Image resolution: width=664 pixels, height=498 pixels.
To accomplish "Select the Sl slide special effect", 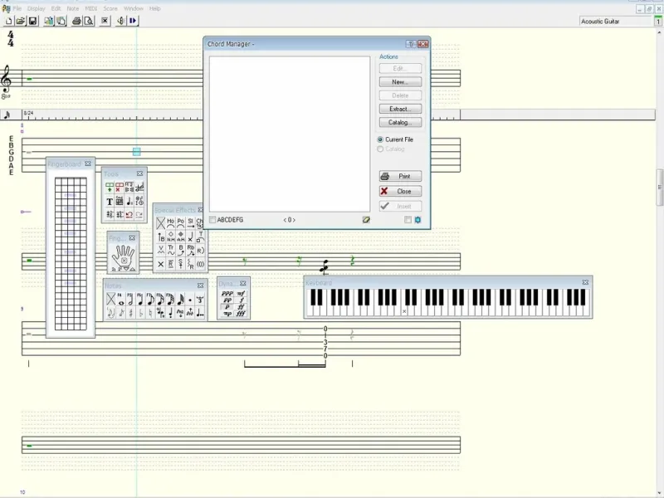I will pyautogui.click(x=191, y=222).
